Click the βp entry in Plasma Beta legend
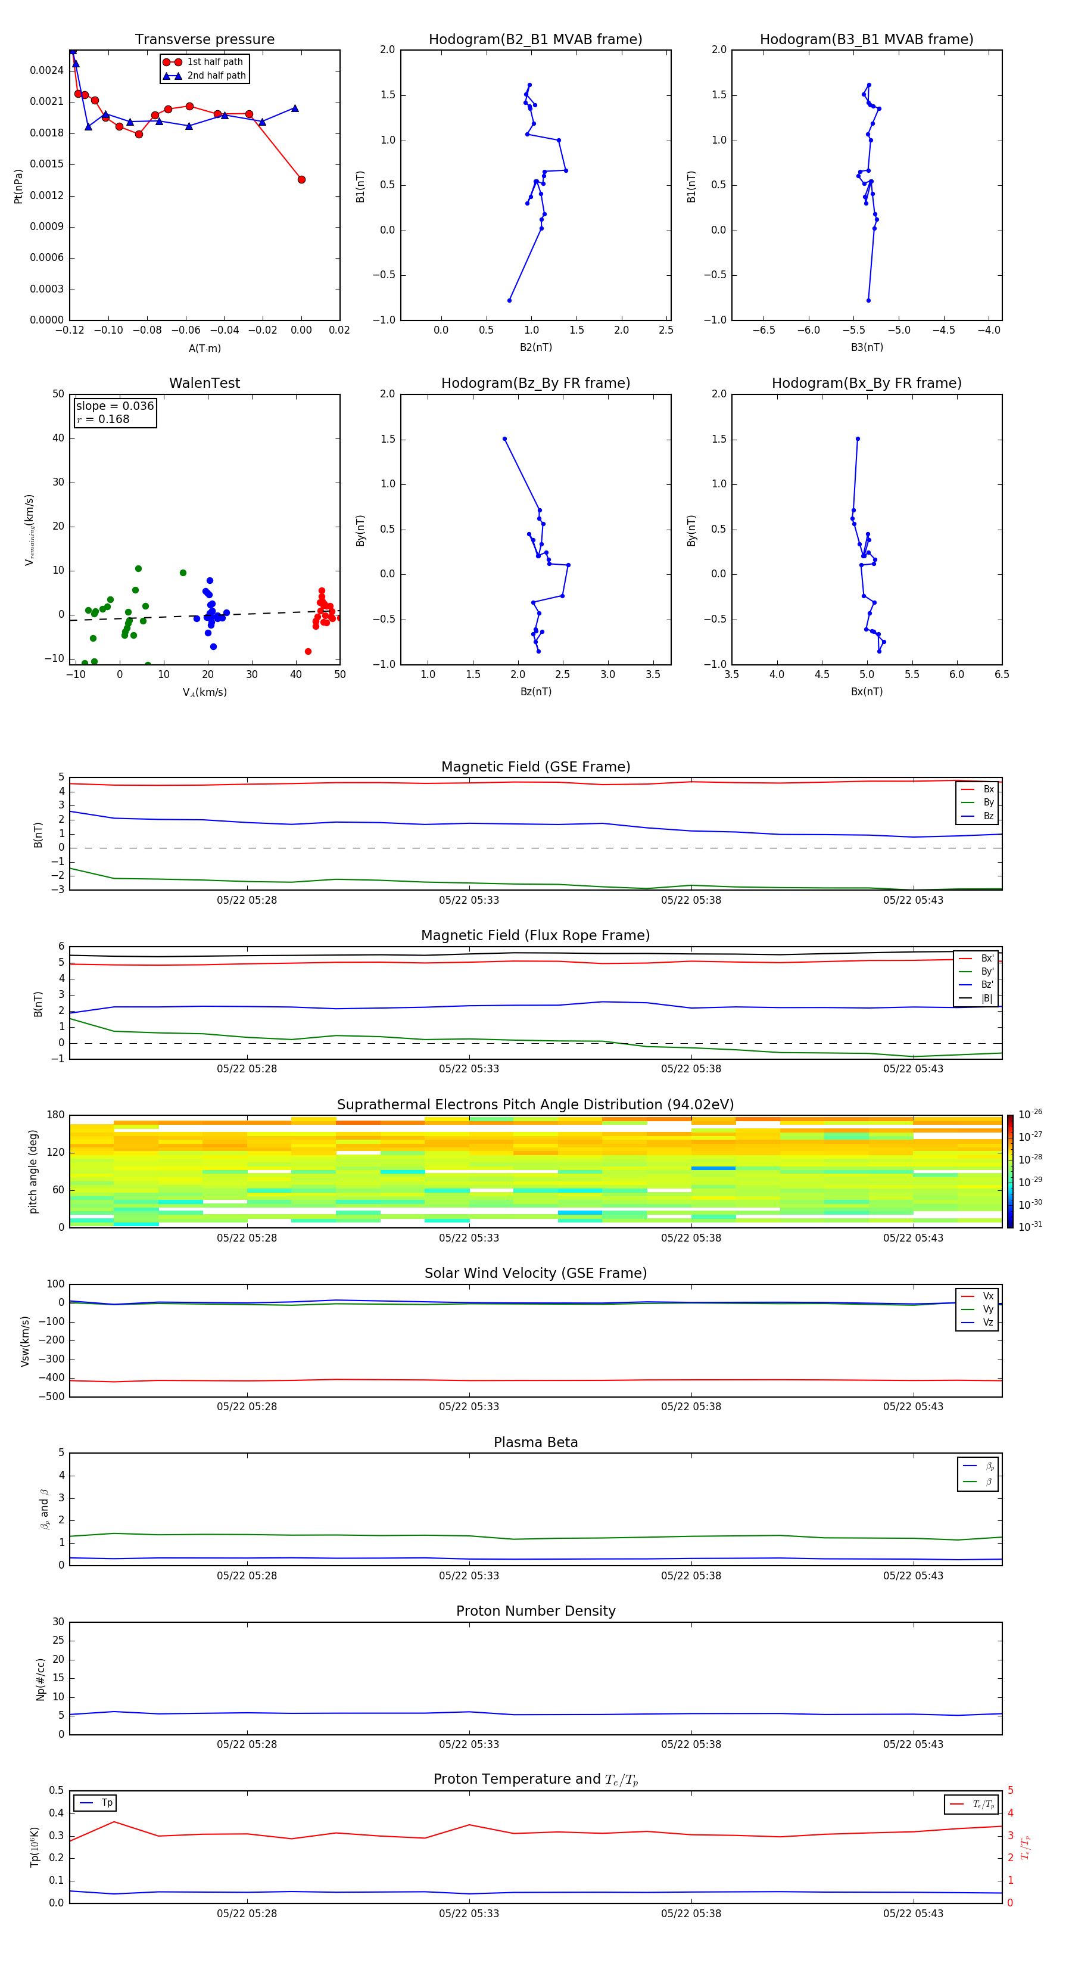1072x1966 pixels. 978,1466
